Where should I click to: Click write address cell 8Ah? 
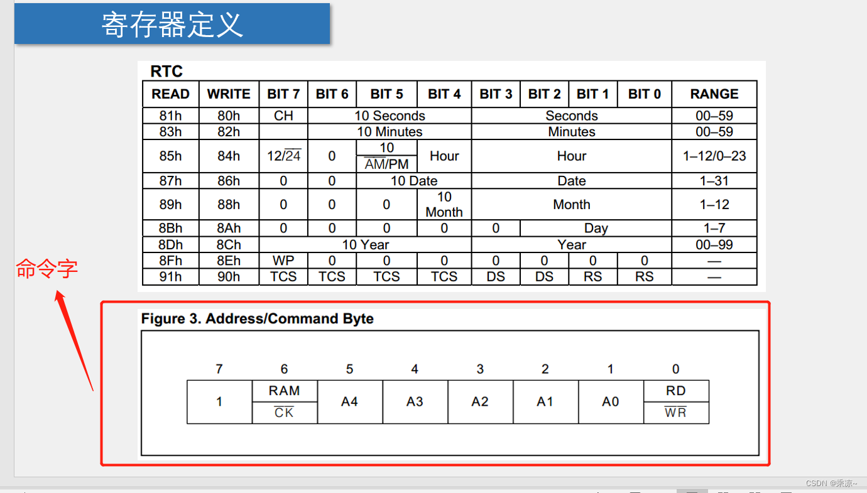[229, 229]
